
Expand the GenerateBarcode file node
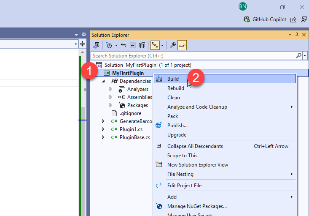click(103, 121)
